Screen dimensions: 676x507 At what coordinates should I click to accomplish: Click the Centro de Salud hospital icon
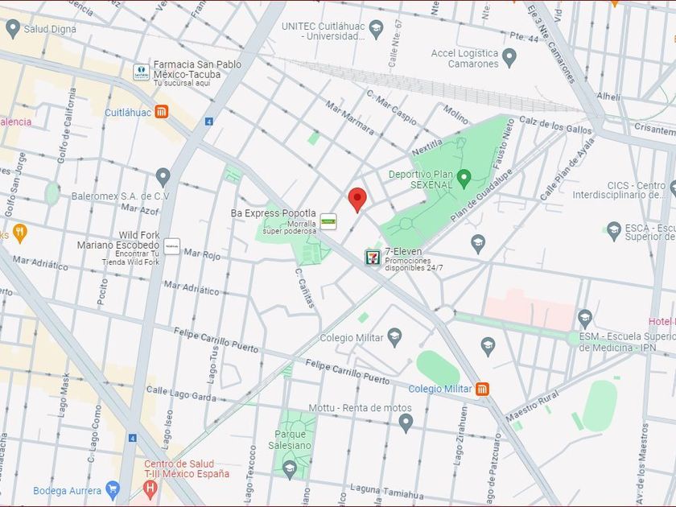(x=150, y=490)
